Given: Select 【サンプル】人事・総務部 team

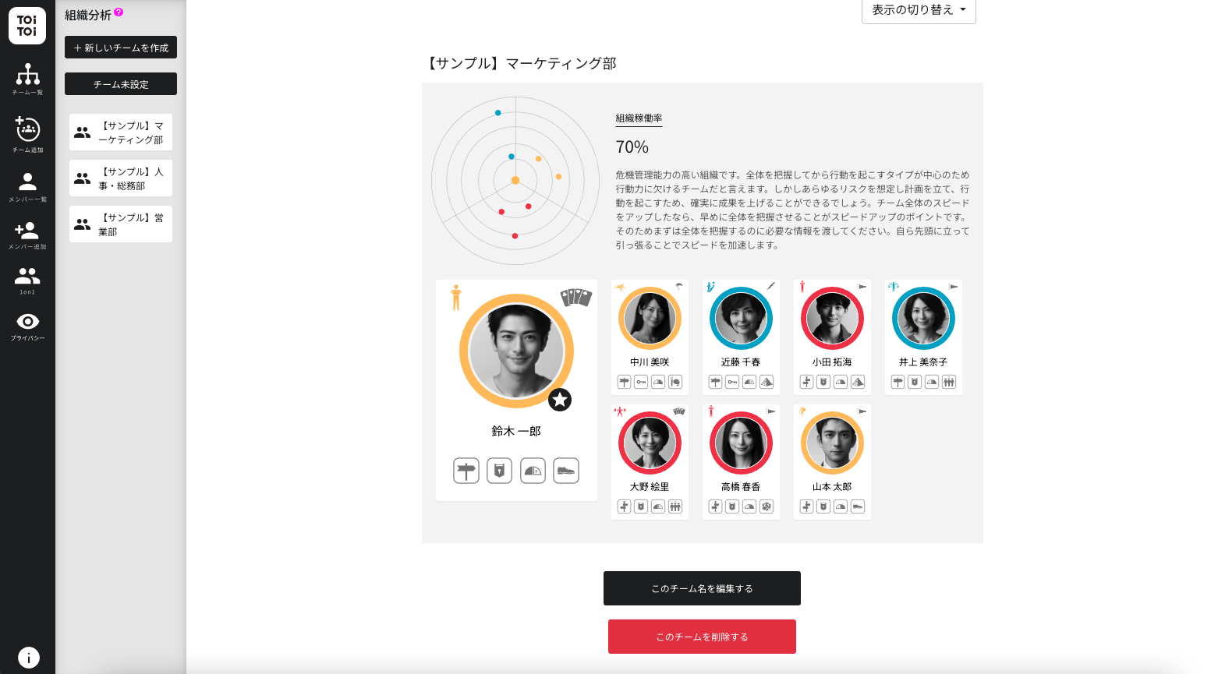Looking at the screenshot, I should point(121,178).
